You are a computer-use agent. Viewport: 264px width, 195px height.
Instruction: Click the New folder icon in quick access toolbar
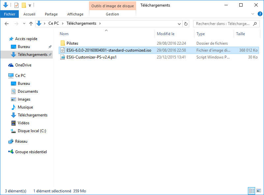click(x=24, y=5)
